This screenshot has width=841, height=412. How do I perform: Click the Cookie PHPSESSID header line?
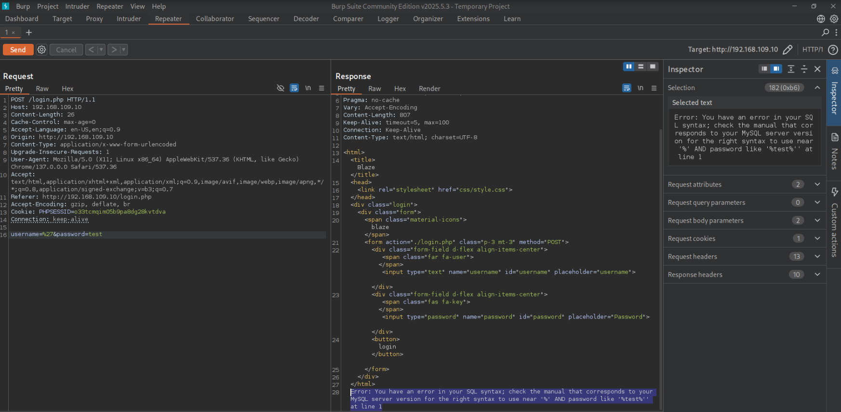[88, 212]
